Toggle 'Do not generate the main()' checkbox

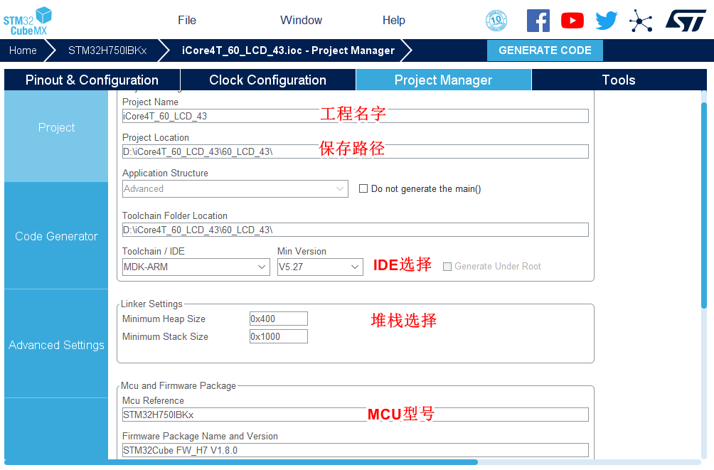click(x=363, y=189)
